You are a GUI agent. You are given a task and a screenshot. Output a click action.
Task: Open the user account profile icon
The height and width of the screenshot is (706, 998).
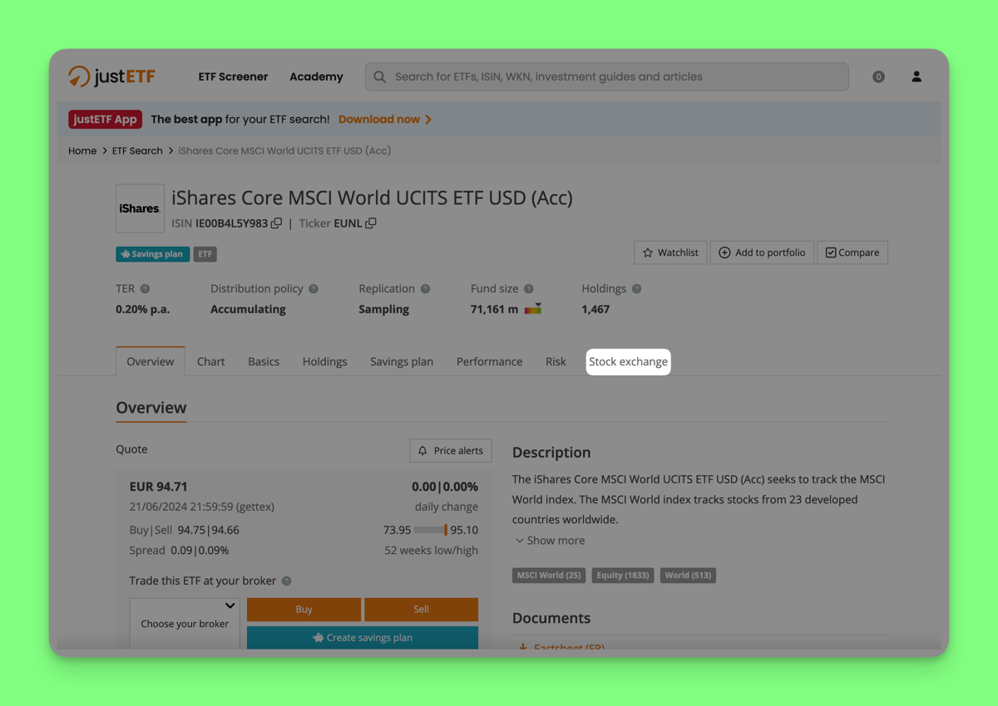(916, 76)
